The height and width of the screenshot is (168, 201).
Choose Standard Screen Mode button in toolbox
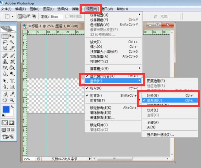tap(4, 130)
